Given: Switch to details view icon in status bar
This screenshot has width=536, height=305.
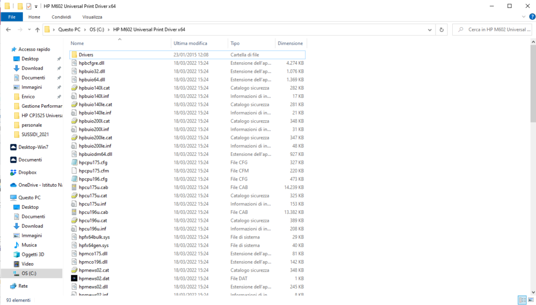Looking at the screenshot, I should 522,300.
